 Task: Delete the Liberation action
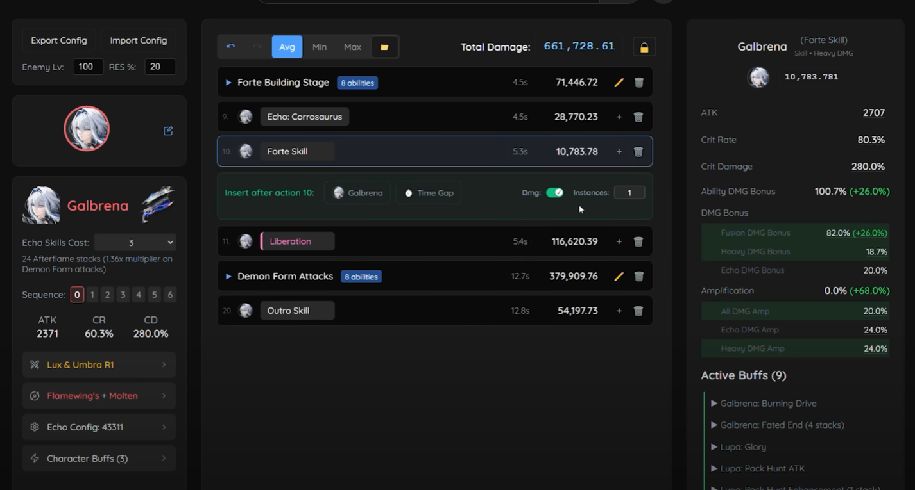click(x=638, y=241)
